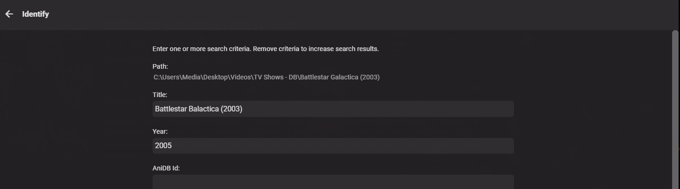
Task: Click the "Title:" label
Action: pos(160,95)
